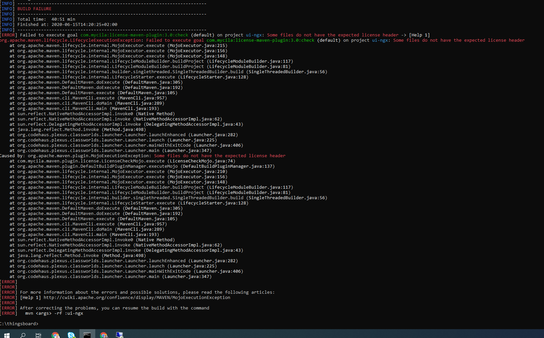Click the cwiki.apache.org MojoExecutionException link

pos(137,297)
